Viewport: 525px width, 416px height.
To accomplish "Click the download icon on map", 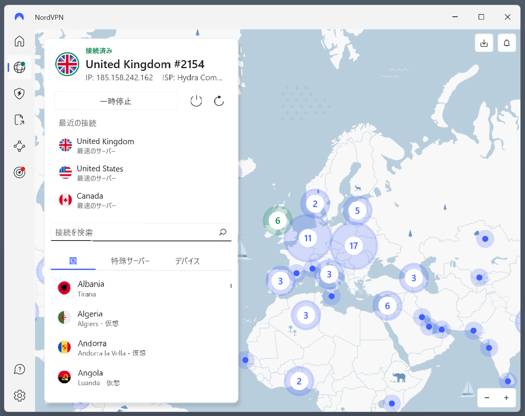I will pos(484,43).
